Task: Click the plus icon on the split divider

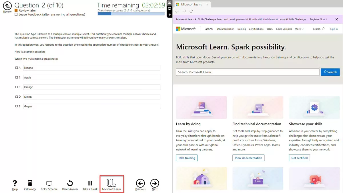Action: pyautogui.click(x=169, y=15)
